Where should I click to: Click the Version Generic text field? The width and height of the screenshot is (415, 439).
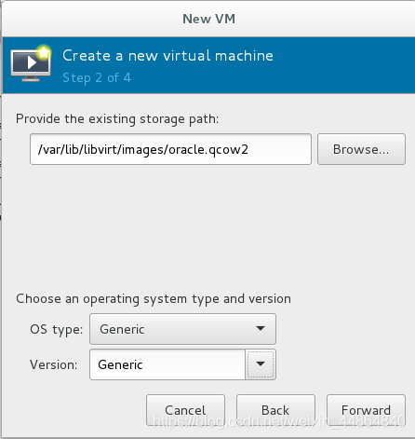[167, 364]
